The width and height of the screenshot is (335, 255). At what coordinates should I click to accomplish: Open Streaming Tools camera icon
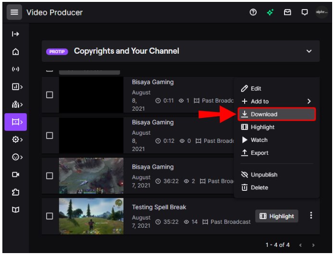15,174
